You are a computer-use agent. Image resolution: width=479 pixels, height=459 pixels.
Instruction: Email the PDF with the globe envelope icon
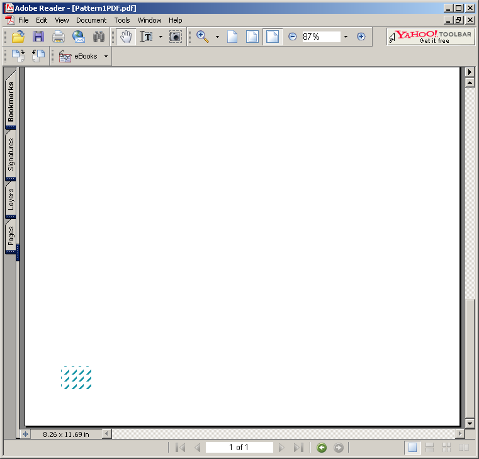pos(79,37)
